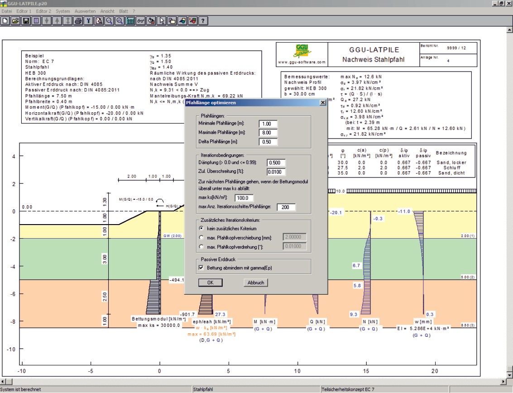The image size is (513, 393).
Task: Click the '-494.1' value label on the diagram
Action: [x=177, y=280]
